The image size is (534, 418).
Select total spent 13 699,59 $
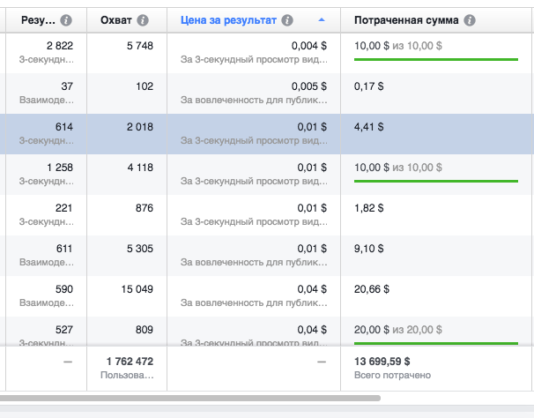[382, 362]
